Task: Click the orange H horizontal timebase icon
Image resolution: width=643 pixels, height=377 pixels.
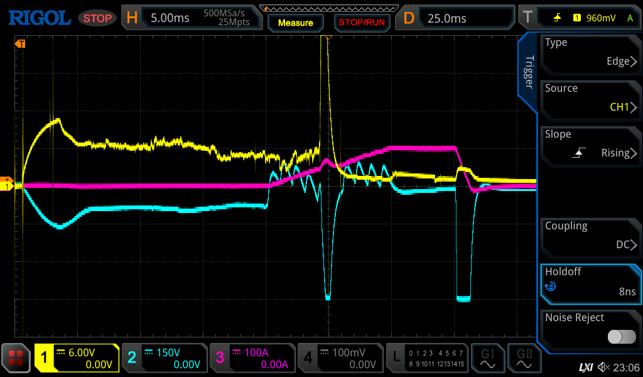Action: click(132, 18)
